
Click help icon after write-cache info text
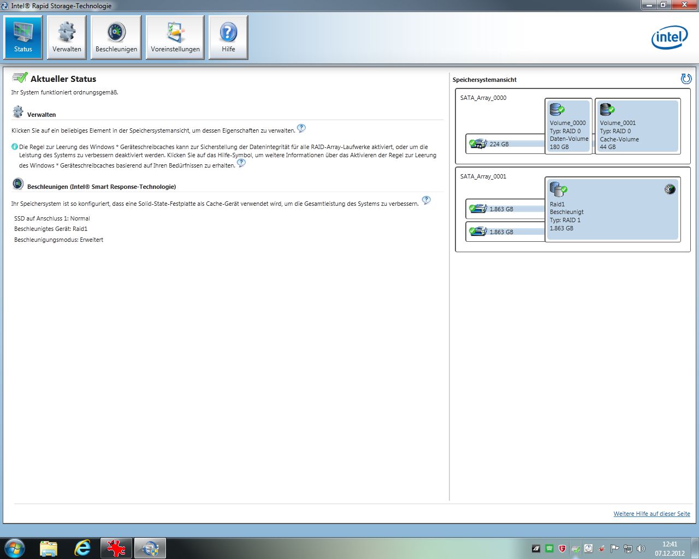click(241, 163)
